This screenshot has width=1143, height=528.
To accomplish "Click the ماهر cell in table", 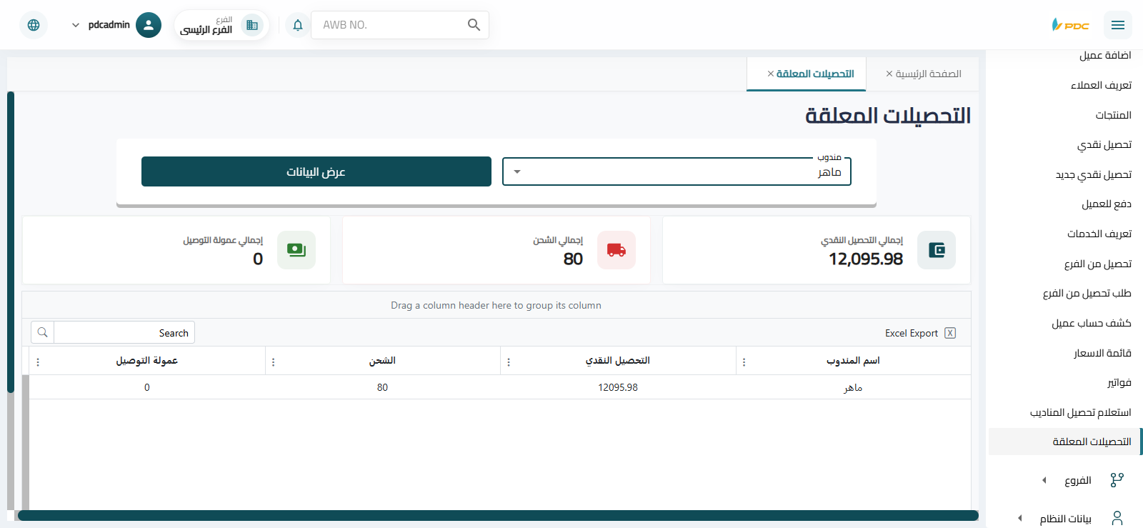I will click(853, 387).
